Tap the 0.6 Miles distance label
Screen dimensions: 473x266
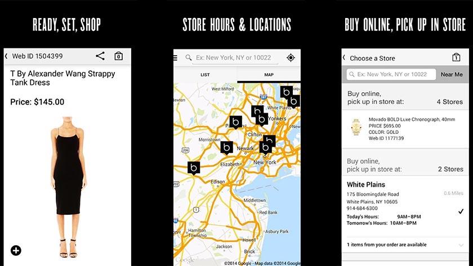coord(453,193)
